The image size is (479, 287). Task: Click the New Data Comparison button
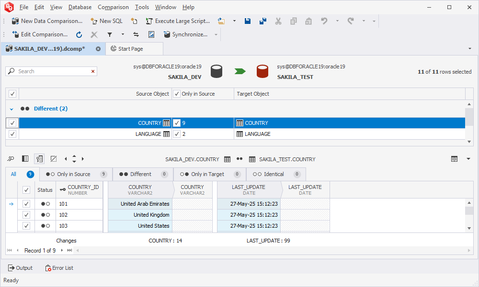[47, 21]
